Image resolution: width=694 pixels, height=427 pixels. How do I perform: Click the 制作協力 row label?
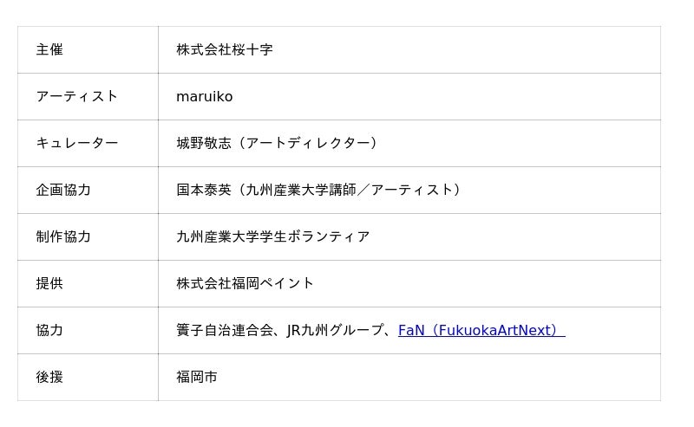tap(63, 237)
